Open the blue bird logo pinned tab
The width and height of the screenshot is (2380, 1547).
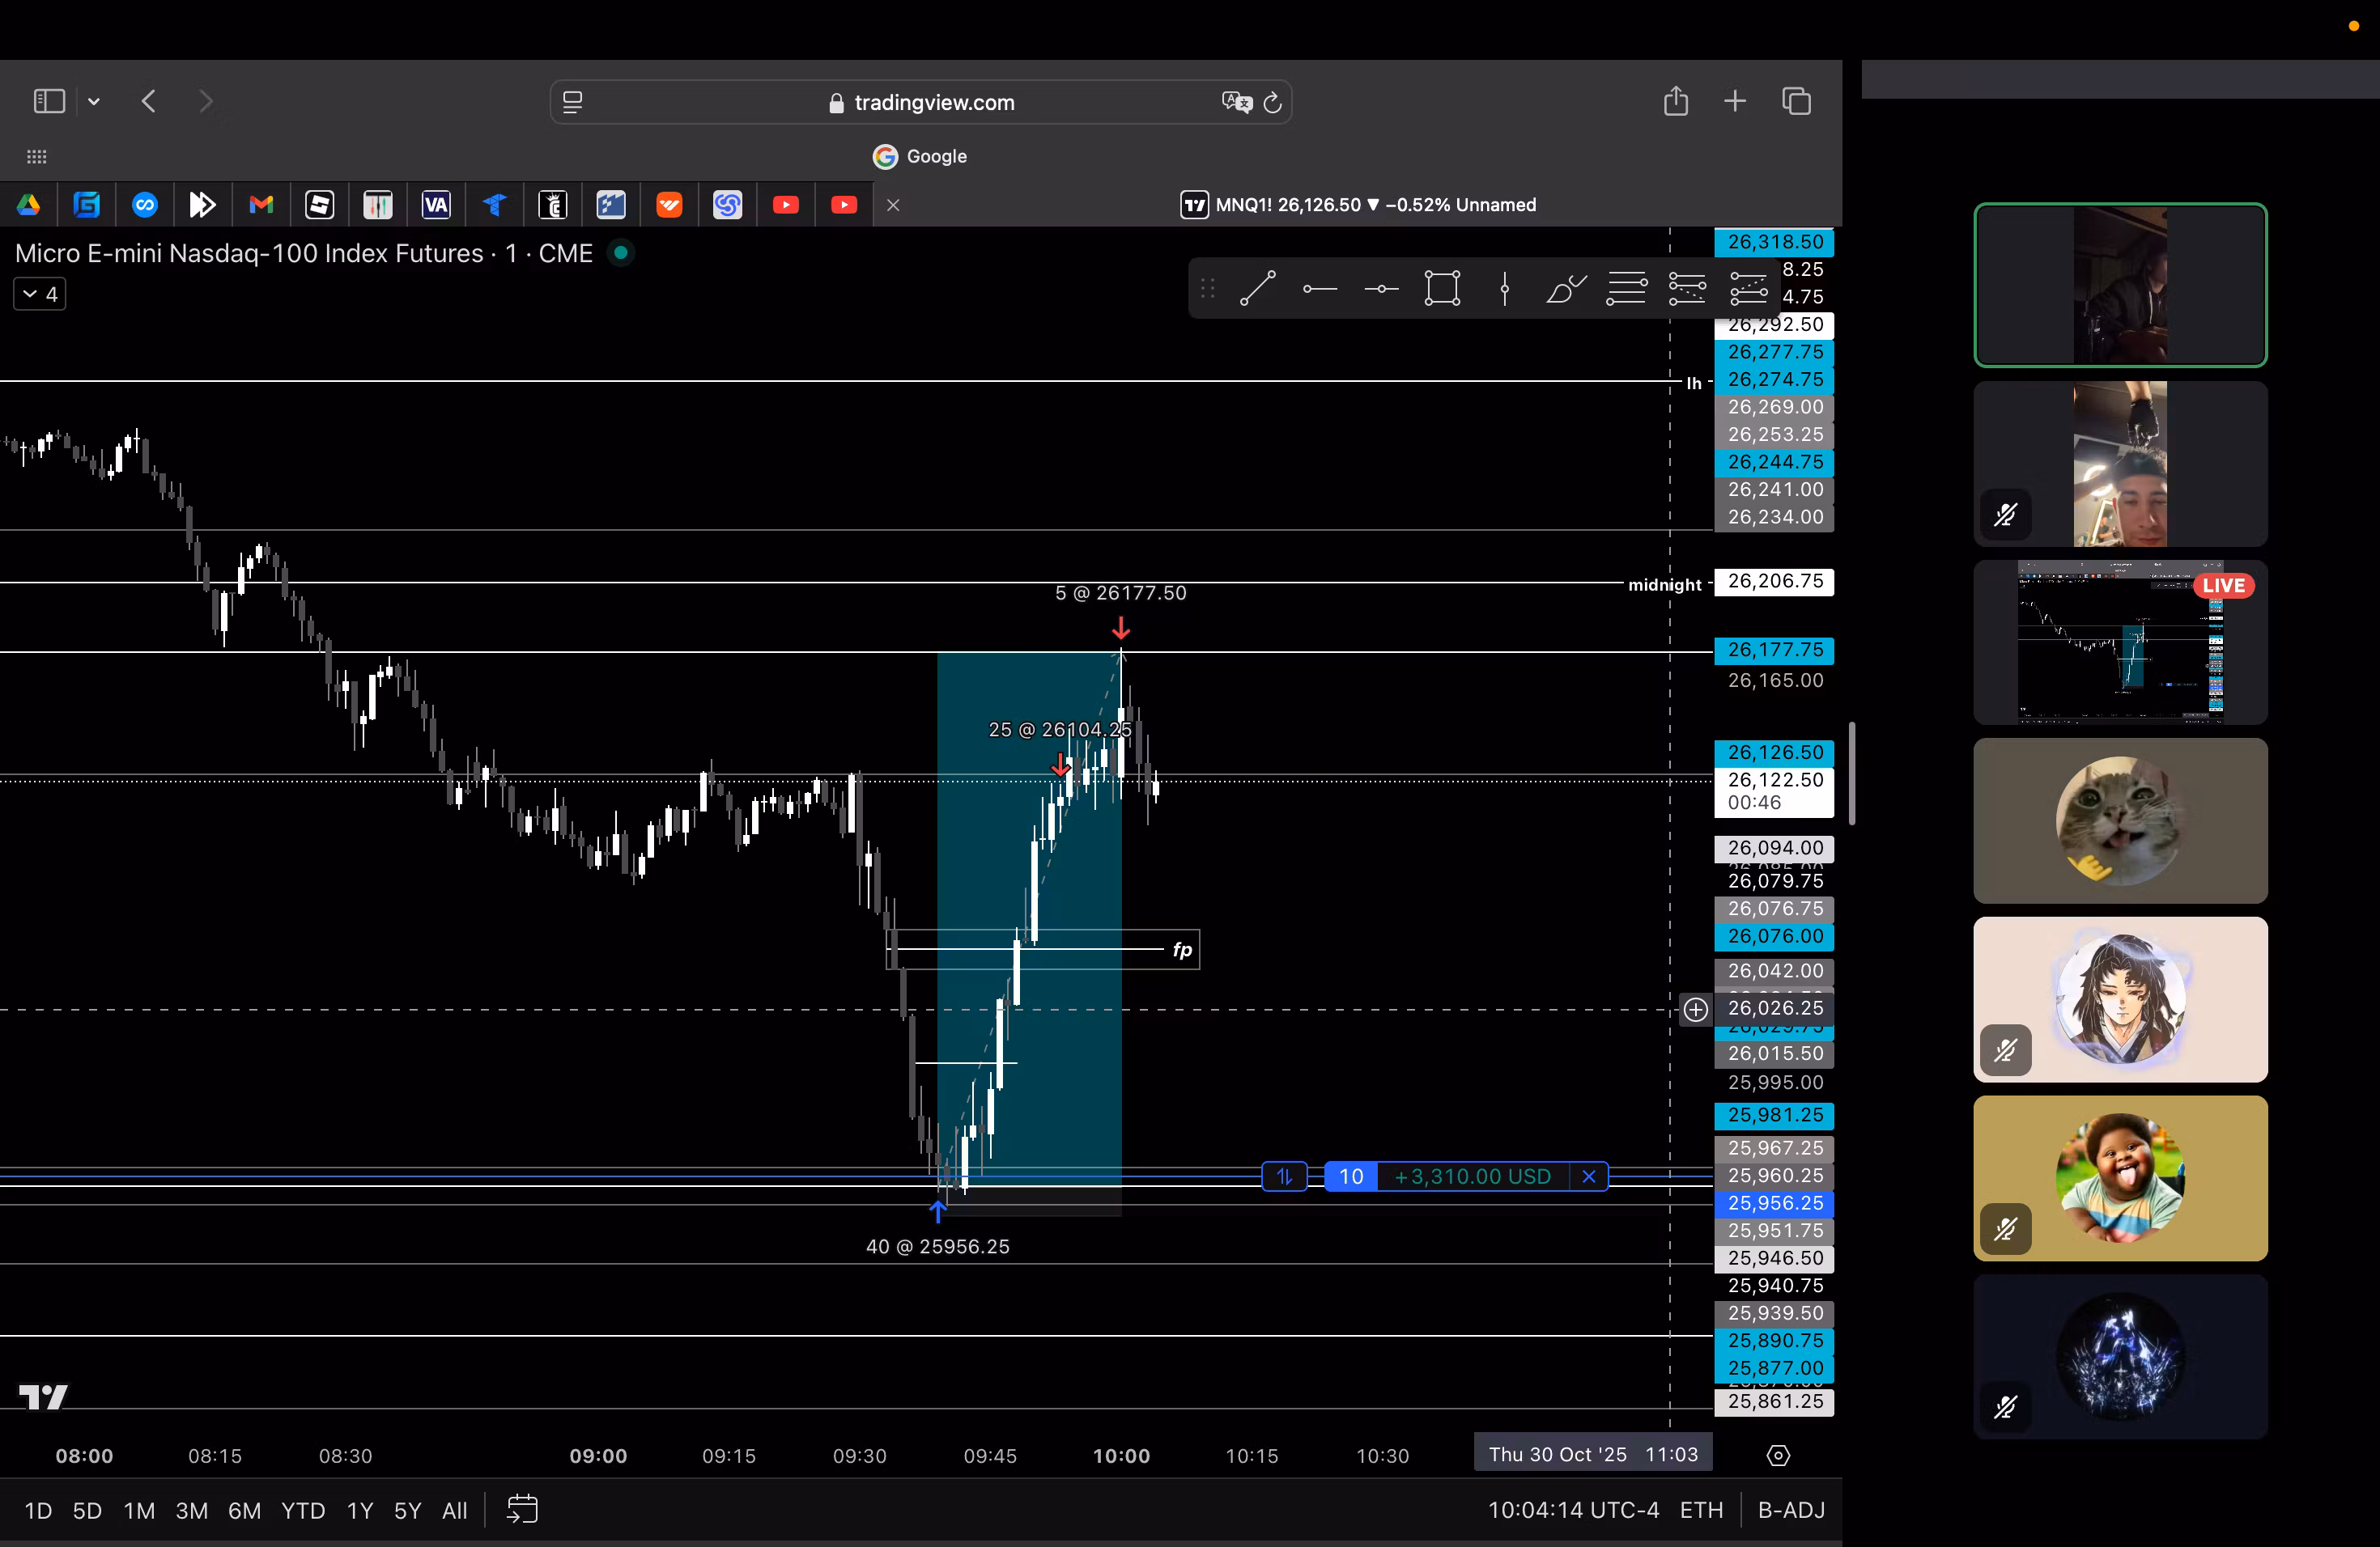click(x=494, y=205)
